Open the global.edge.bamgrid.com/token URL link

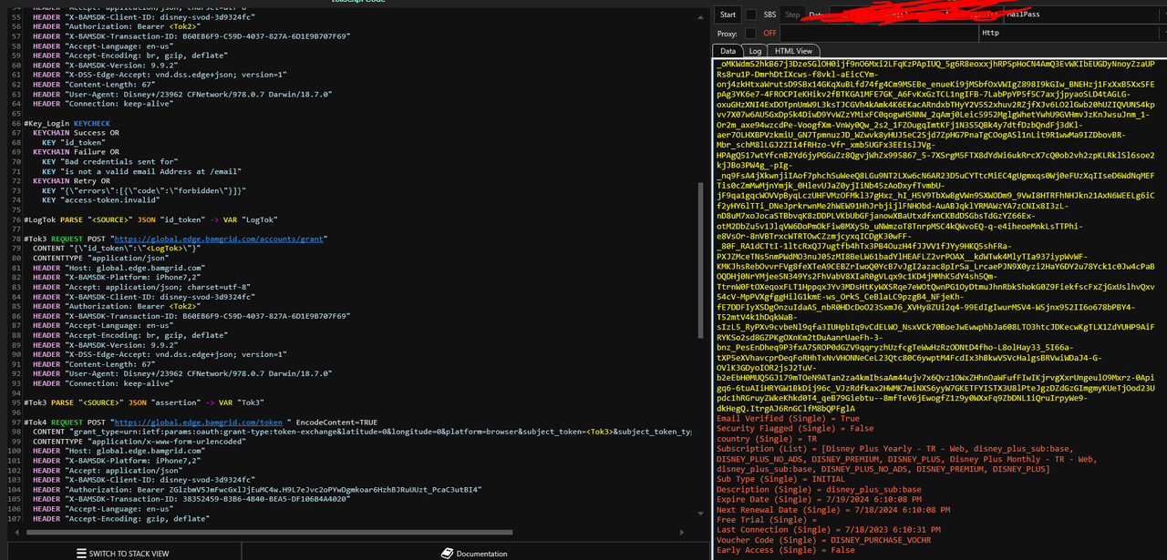[198, 423]
